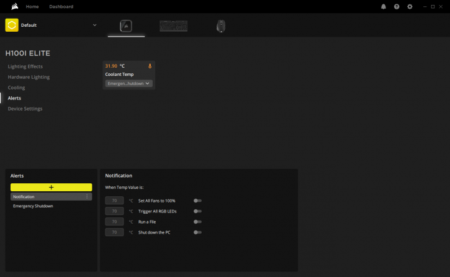The height and width of the screenshot is (277, 450).
Task: Open Lighting Effects section
Action: (25, 66)
